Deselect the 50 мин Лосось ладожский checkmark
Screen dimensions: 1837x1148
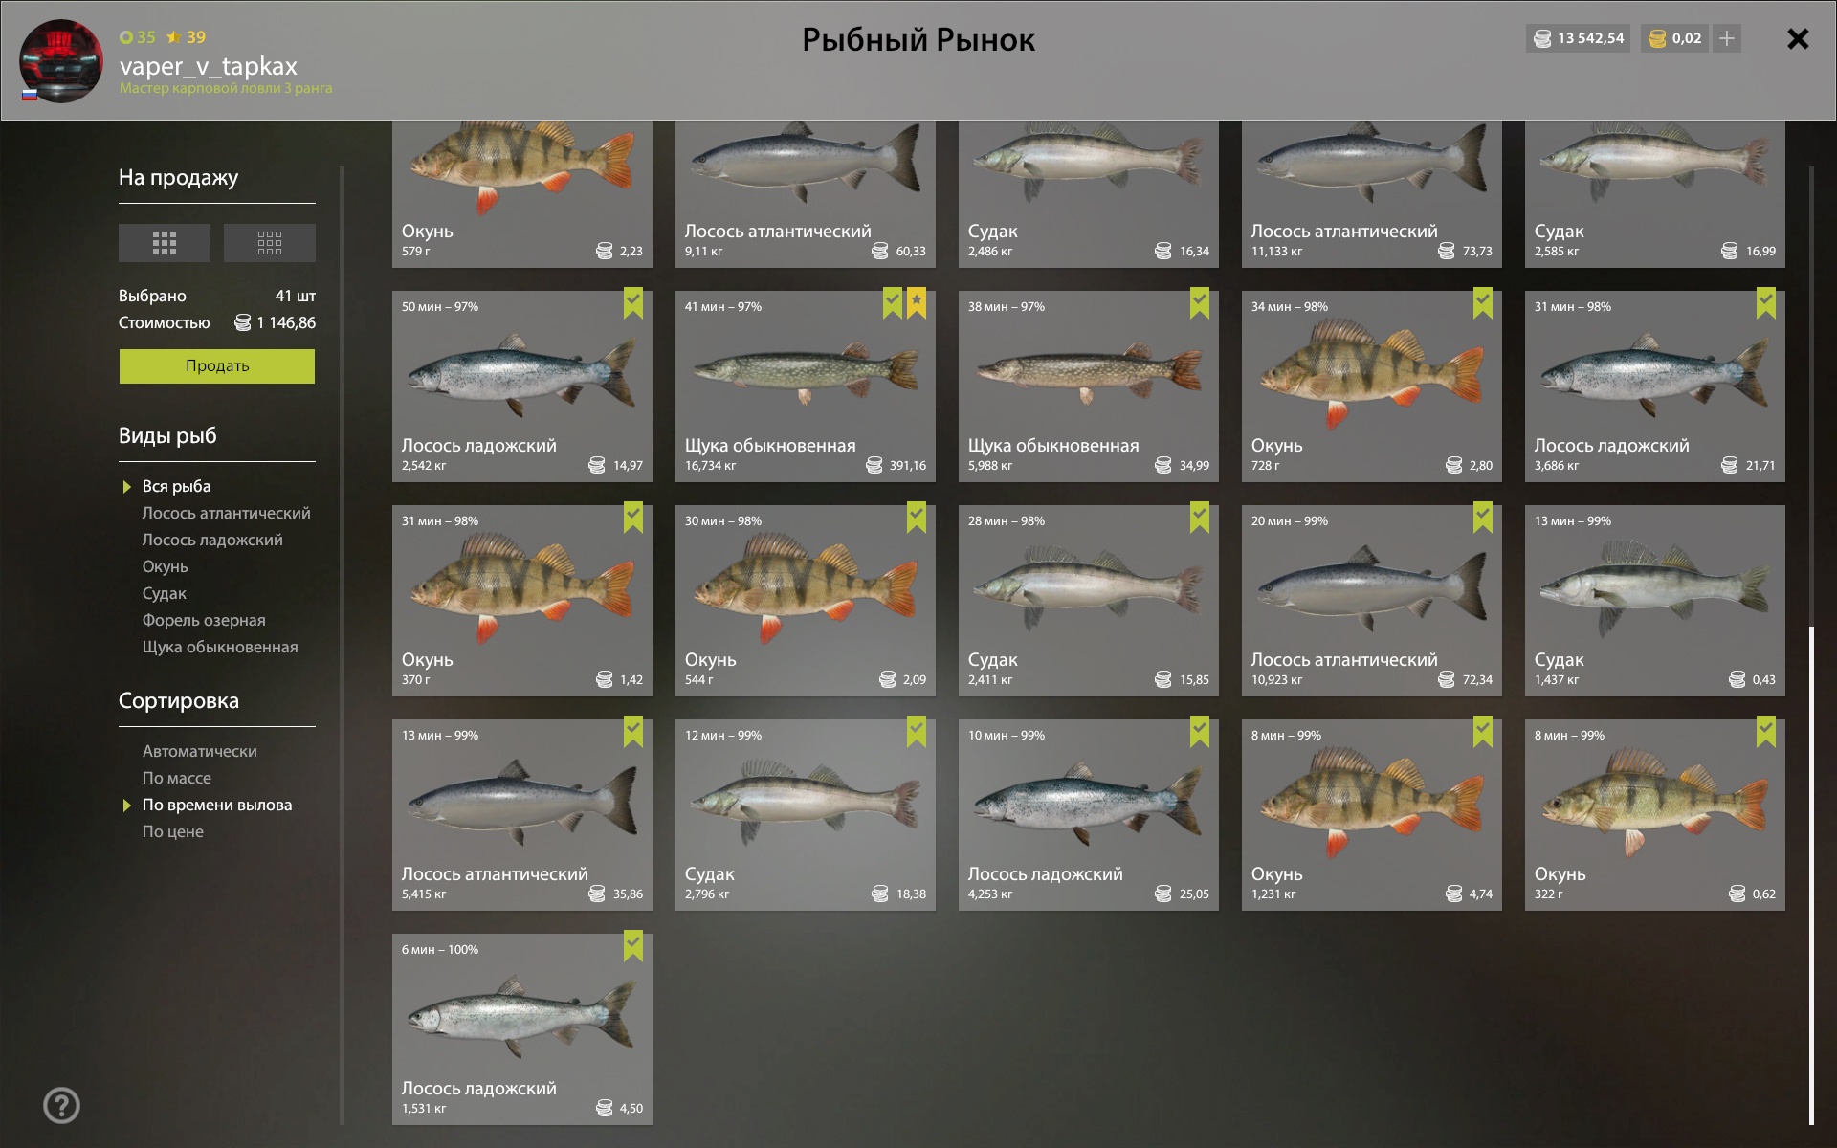click(633, 302)
